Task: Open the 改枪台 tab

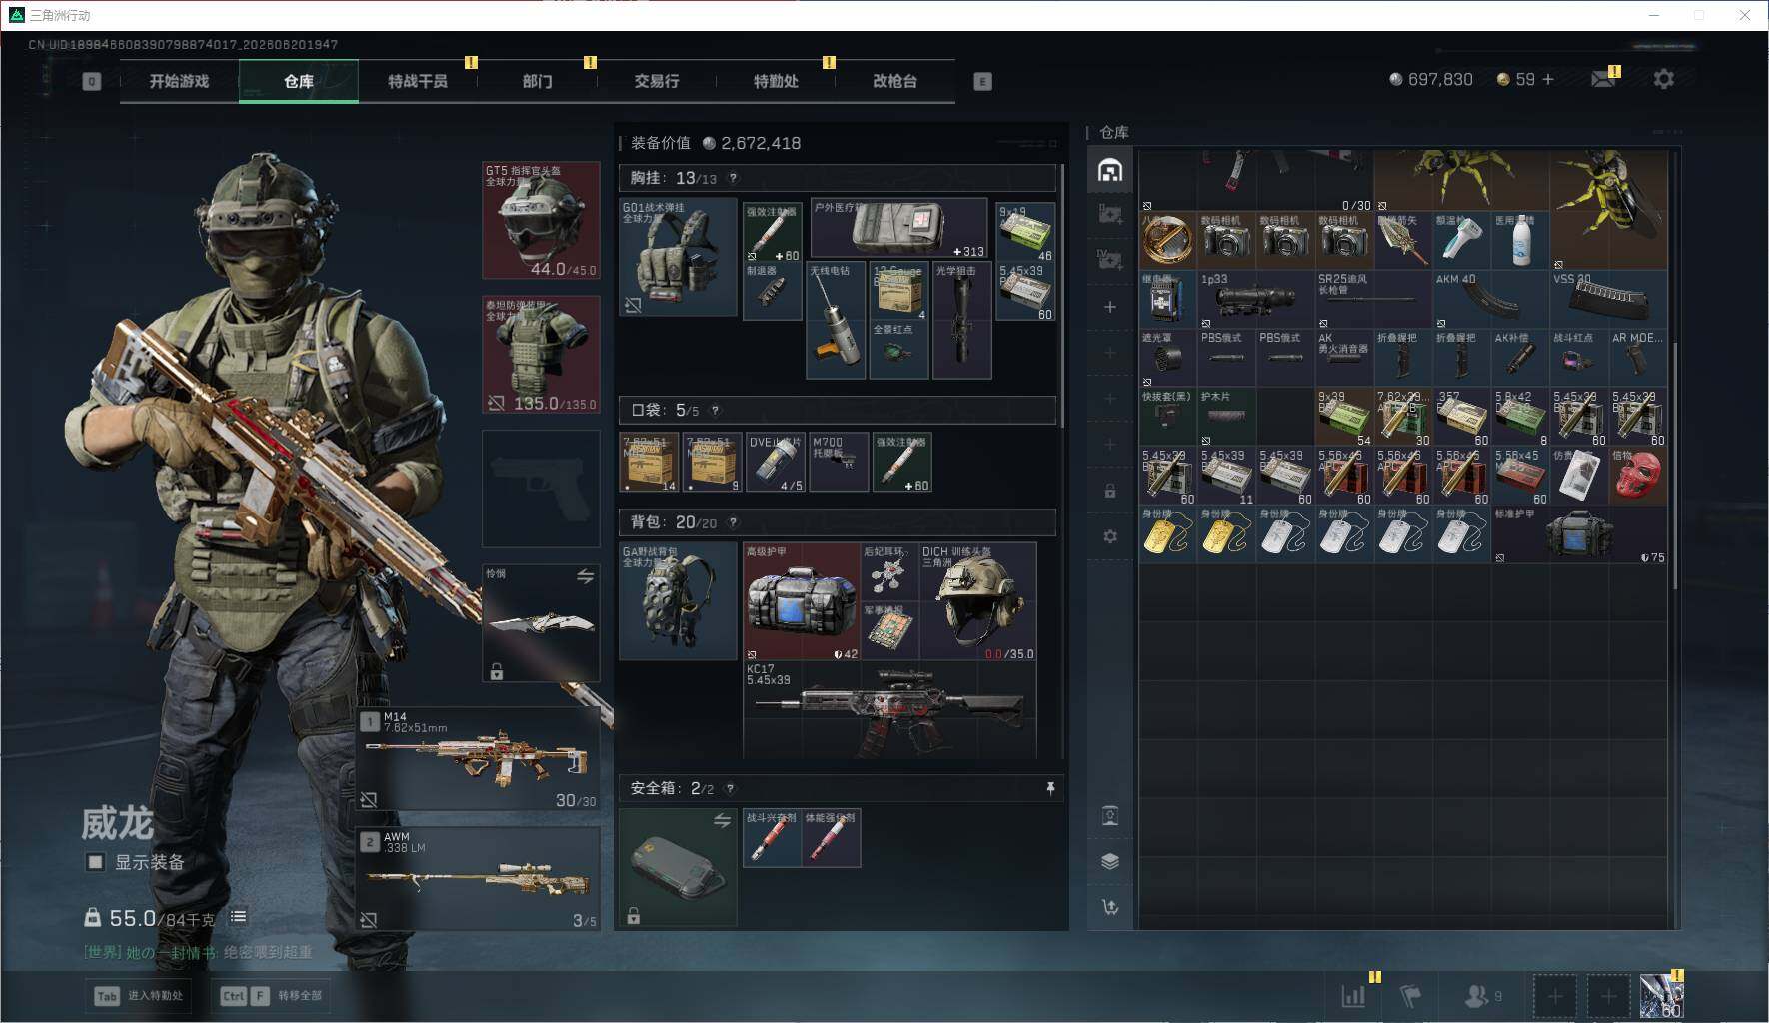Action: click(x=894, y=81)
